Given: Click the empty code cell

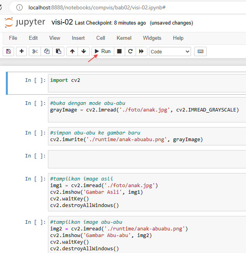Looking at the screenshot, I should [x=147, y=159].
